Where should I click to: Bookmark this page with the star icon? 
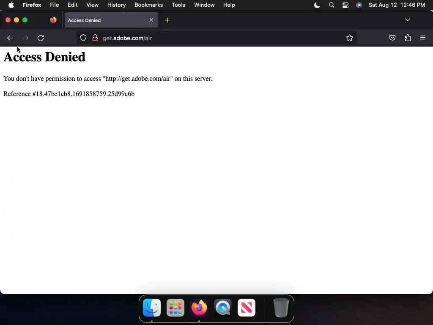350,38
